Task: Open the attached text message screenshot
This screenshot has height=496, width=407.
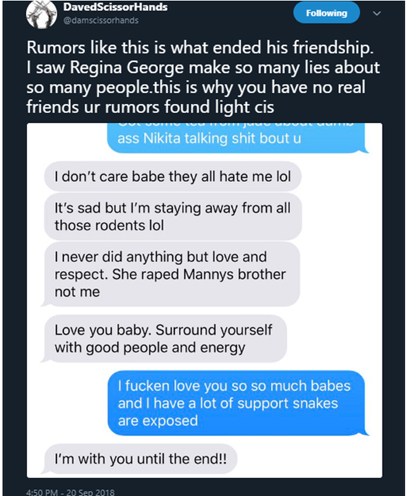Action: (x=205, y=300)
